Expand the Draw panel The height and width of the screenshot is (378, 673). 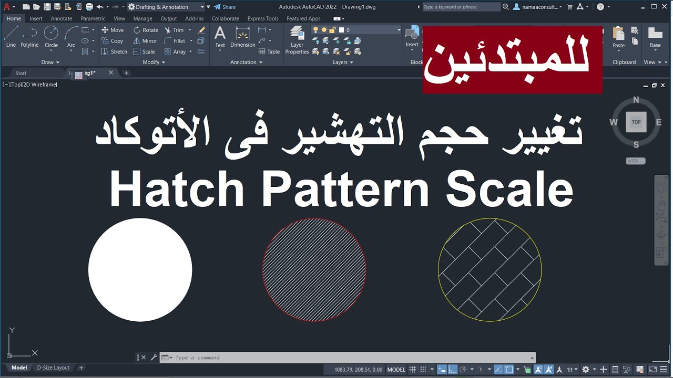[x=50, y=62]
